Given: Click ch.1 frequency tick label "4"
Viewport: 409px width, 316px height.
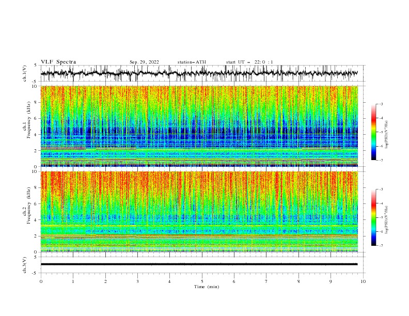Looking at the screenshot, I should click(x=36, y=135).
